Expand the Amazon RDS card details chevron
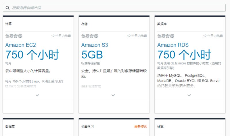 point(189,95)
